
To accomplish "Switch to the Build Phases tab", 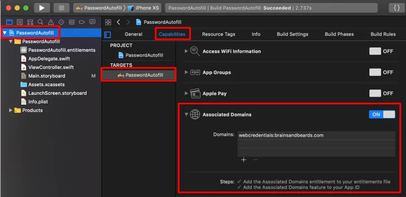I will pos(339,34).
